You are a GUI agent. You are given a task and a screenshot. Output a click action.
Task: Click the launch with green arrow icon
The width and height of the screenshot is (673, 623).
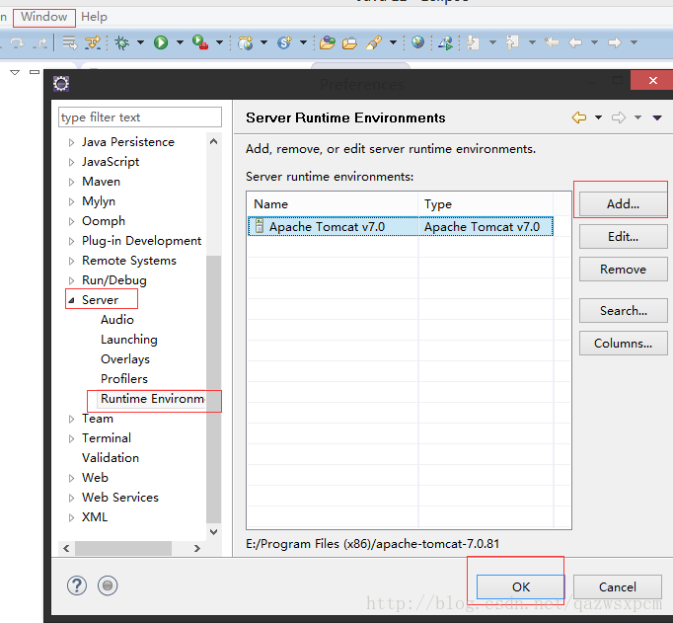(445, 42)
